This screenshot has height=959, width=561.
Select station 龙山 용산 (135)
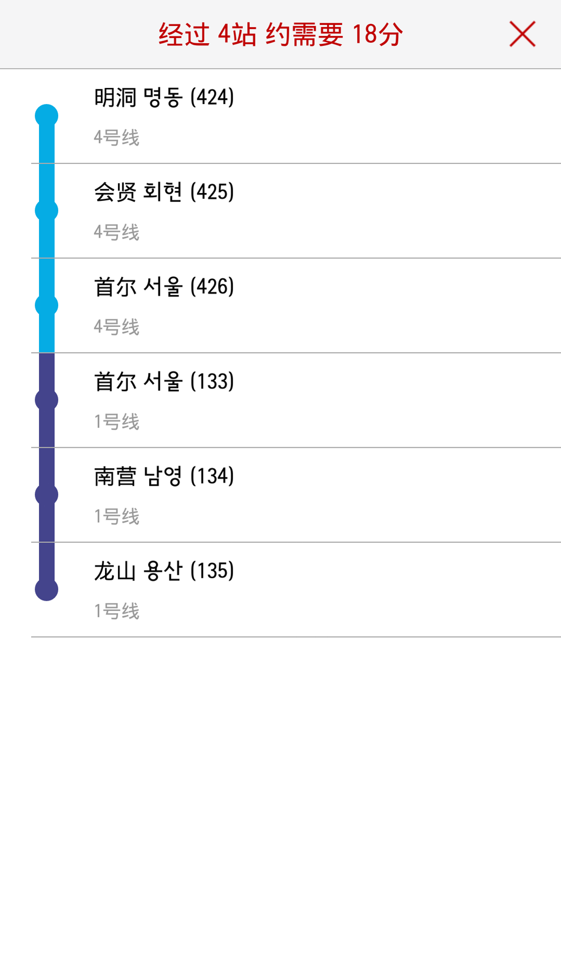[x=164, y=571]
